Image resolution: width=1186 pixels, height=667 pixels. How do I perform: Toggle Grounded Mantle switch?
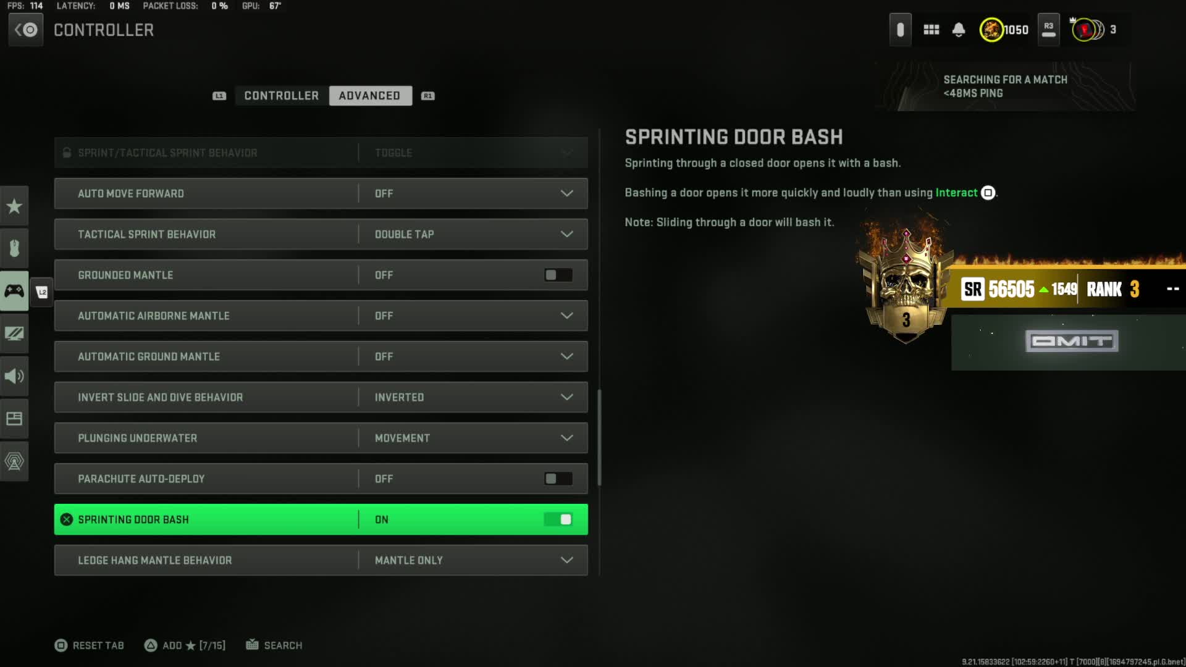(558, 275)
